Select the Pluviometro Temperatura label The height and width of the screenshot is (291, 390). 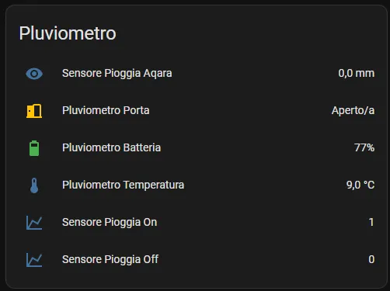[123, 185]
